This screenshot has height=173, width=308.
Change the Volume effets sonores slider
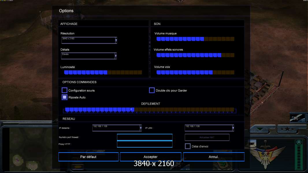click(195, 55)
